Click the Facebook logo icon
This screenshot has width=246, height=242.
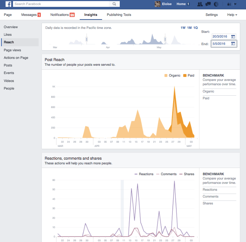click(x=8, y=4)
